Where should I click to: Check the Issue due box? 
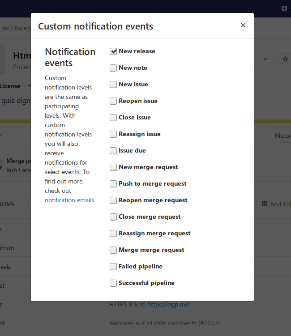click(113, 151)
